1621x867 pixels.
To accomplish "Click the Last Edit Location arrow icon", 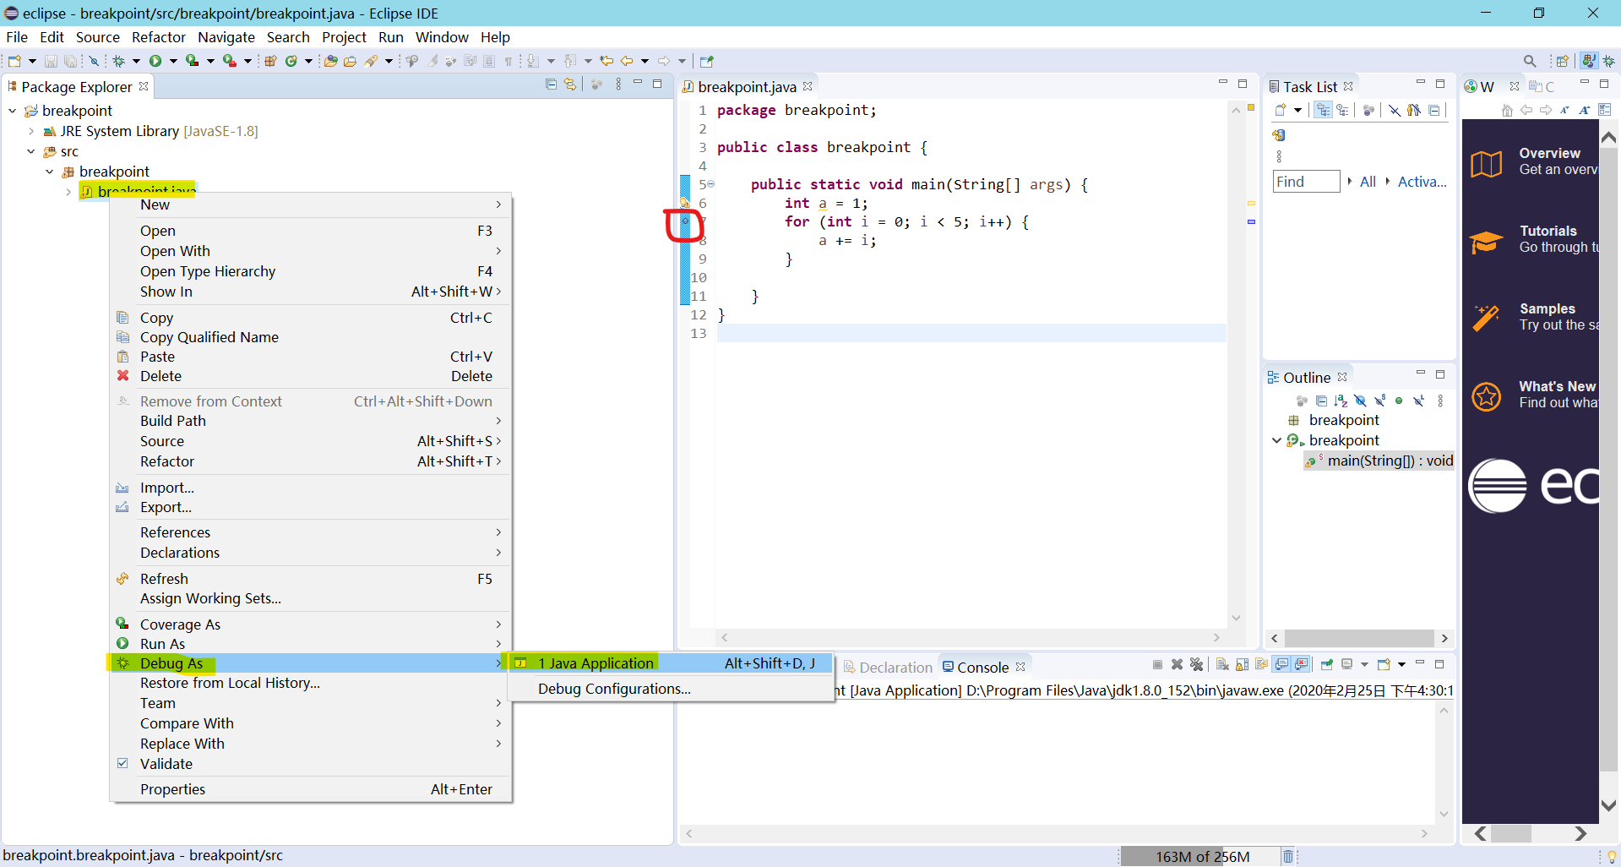I will click(x=607, y=61).
